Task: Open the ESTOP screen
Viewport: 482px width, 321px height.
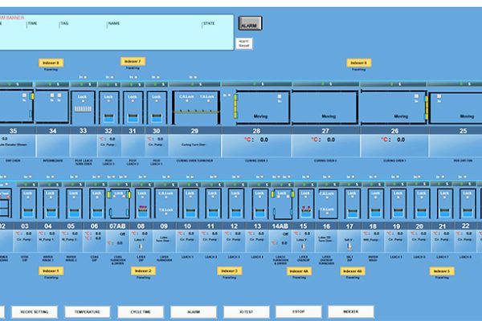Action: pos(299,311)
